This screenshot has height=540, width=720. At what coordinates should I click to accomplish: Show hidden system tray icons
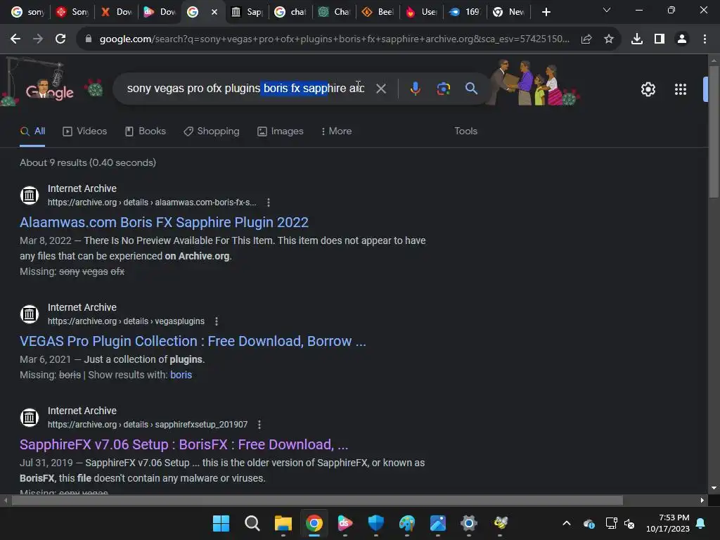tap(567, 523)
